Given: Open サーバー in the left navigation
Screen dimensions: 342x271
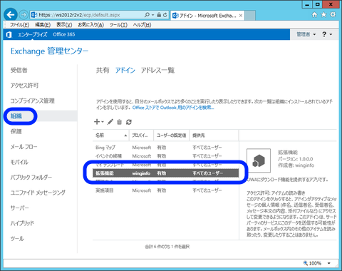Looking at the screenshot, I should 20,208.
